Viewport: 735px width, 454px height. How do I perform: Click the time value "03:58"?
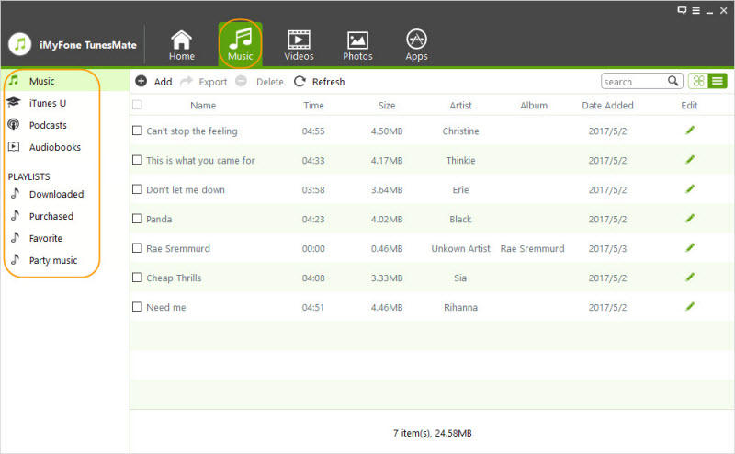tap(313, 190)
